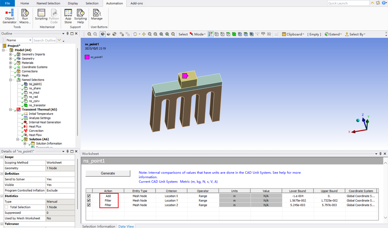Click the Manage user buttons icon
This screenshot has height=228, width=388.
[97, 15]
